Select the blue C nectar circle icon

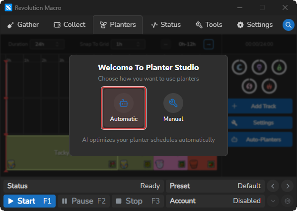[x=239, y=67]
